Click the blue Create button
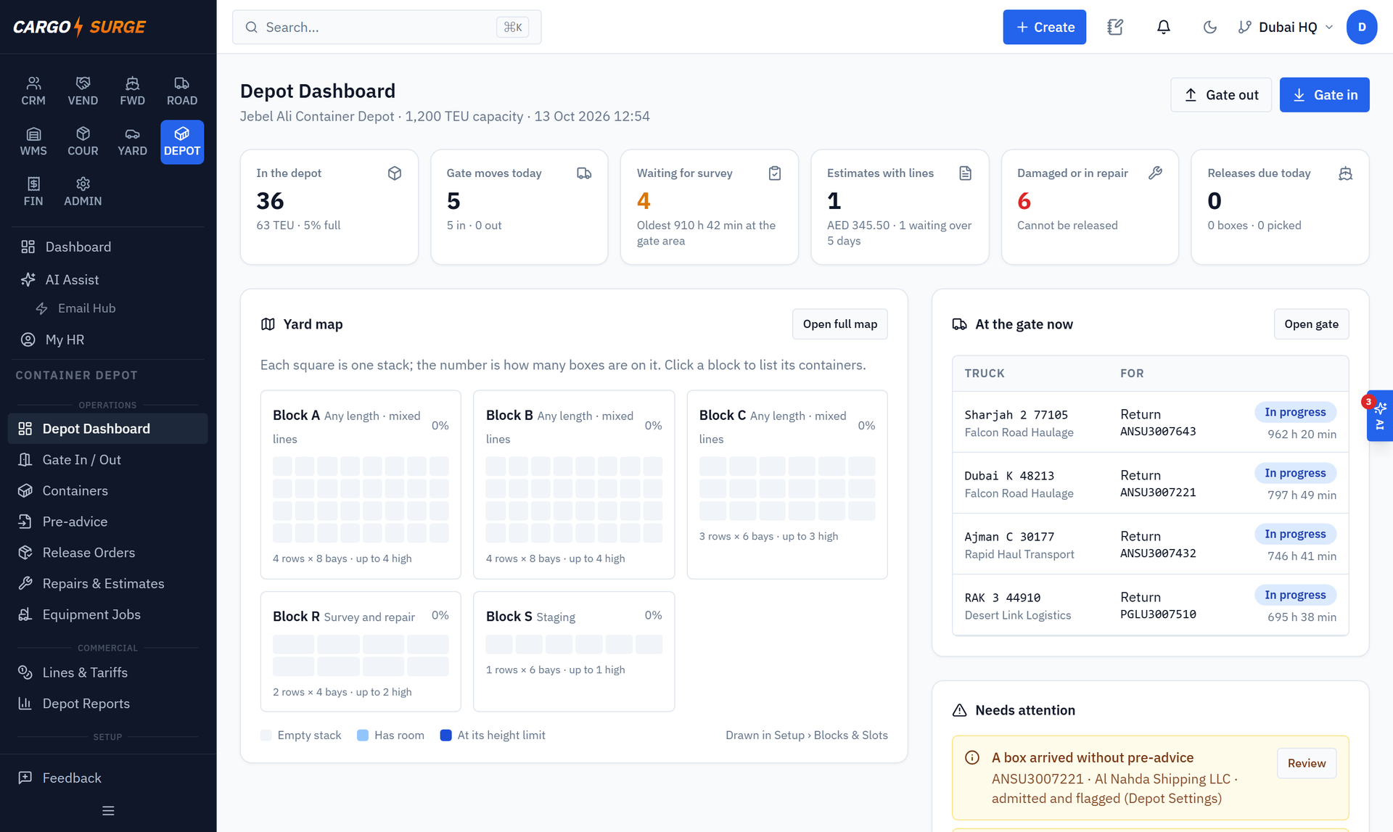Screen dimensions: 1393x832 pos(1044,27)
